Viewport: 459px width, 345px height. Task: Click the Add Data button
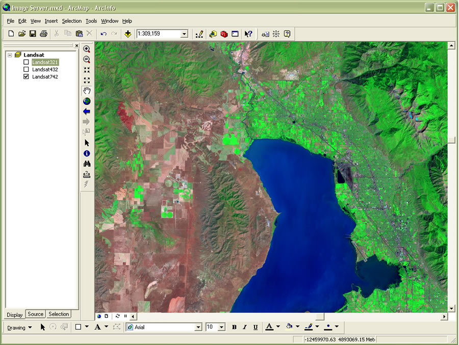click(x=127, y=34)
